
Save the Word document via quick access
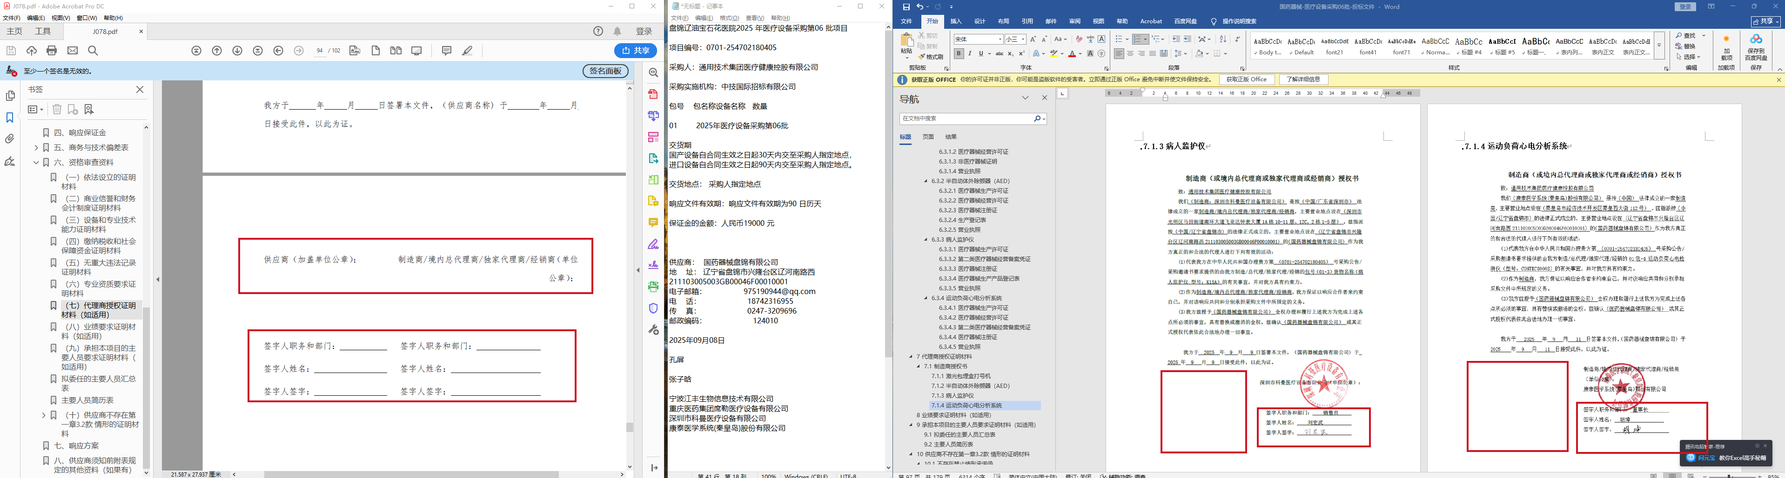[906, 7]
